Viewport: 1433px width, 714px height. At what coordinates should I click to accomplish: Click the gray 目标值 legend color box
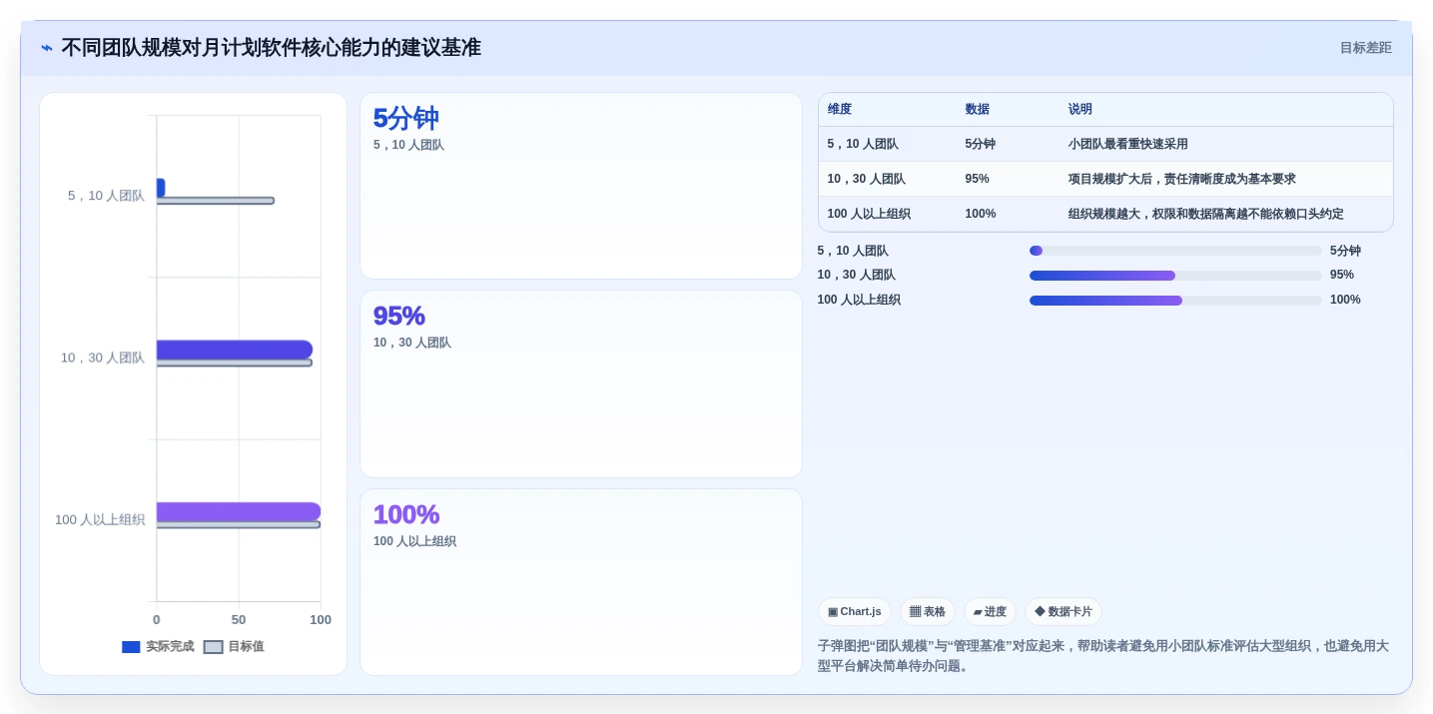[213, 646]
